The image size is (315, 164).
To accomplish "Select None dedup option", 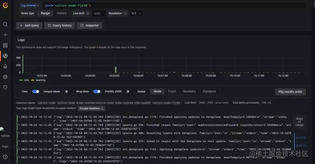I will (x=157, y=91).
